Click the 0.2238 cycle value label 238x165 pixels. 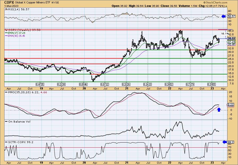coord(61,84)
